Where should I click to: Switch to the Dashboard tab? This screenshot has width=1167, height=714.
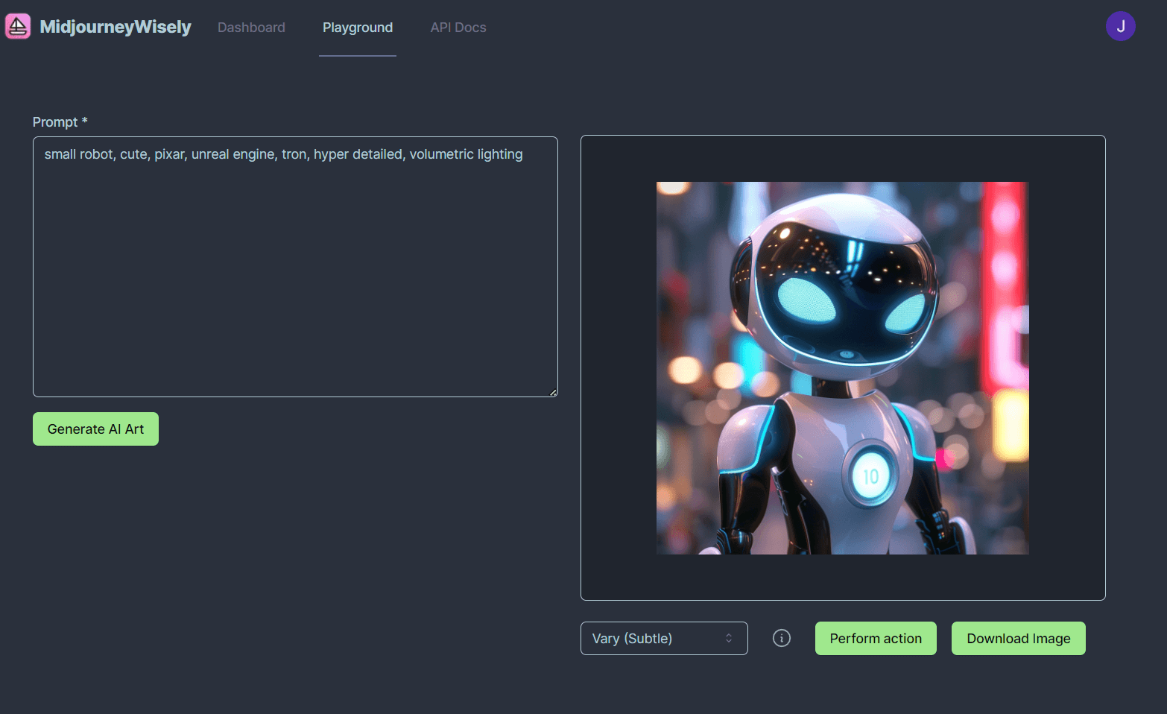[x=251, y=28]
